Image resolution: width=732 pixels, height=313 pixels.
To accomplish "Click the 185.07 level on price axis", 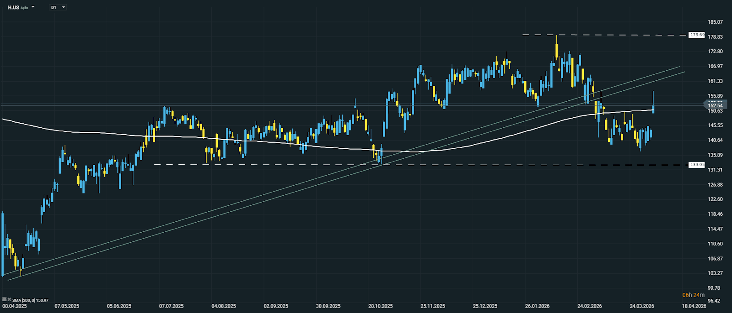I will click(x=715, y=22).
